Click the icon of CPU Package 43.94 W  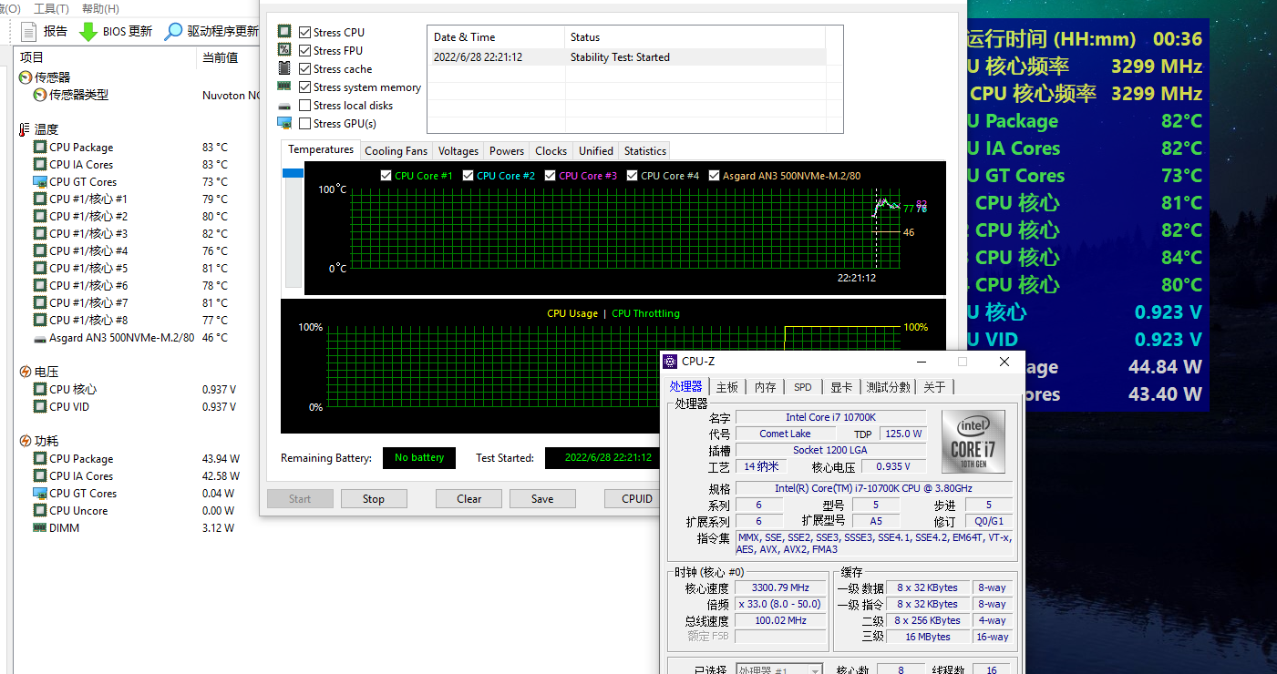(40, 458)
